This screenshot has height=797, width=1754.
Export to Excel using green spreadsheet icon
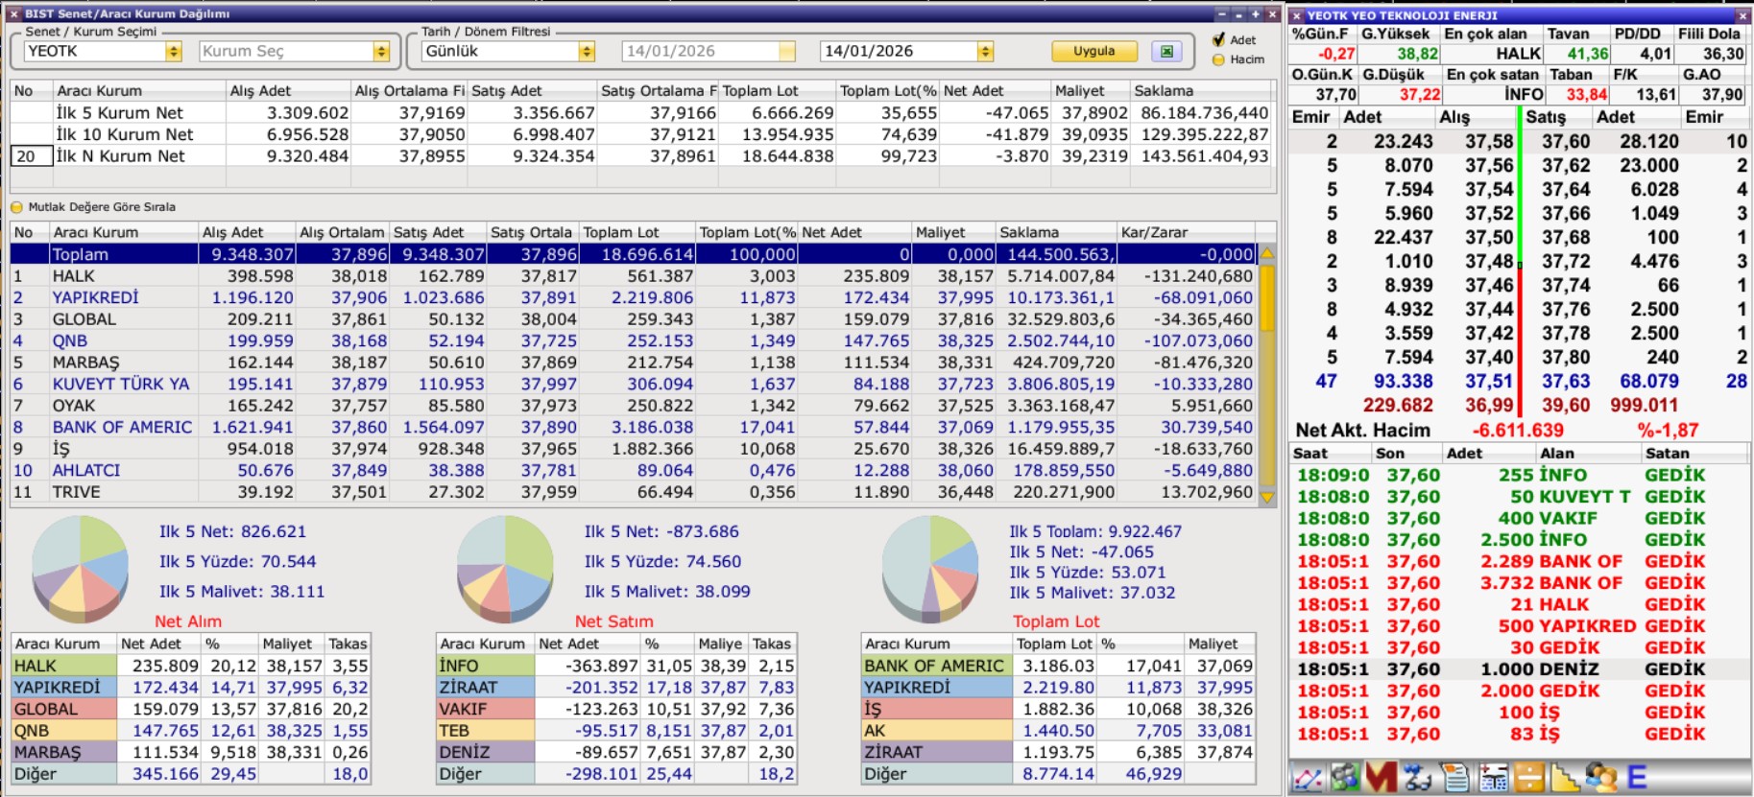tap(1166, 52)
